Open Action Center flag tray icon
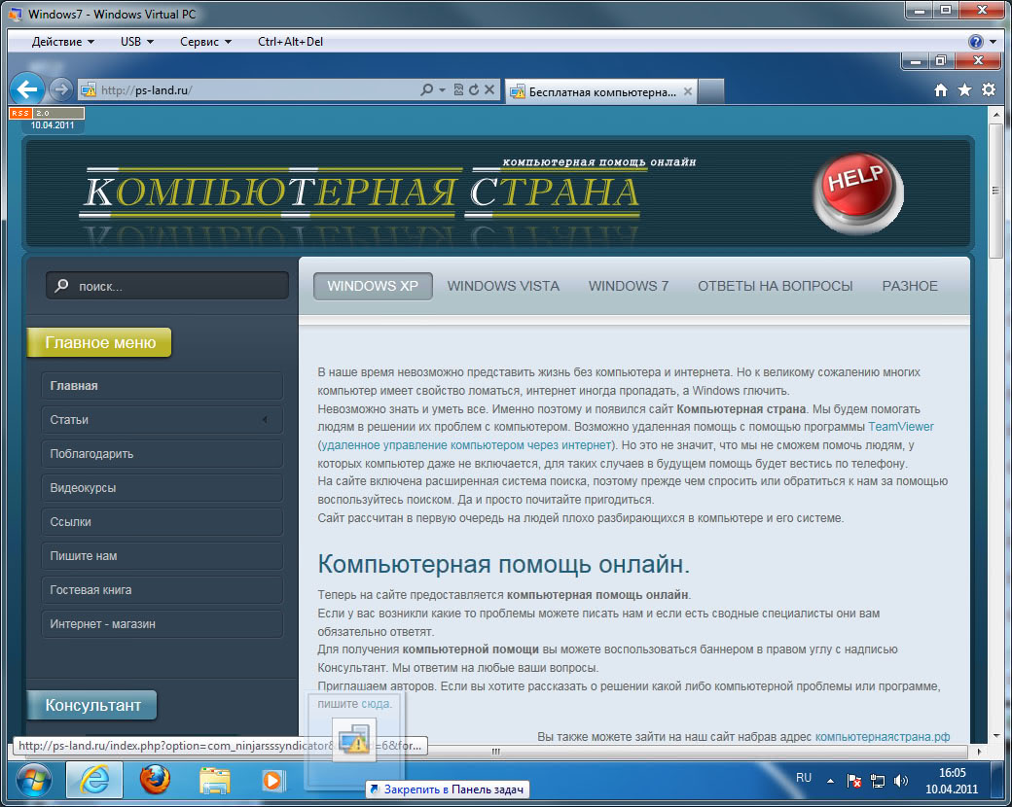This screenshot has width=1012, height=807. pyautogui.click(x=853, y=781)
